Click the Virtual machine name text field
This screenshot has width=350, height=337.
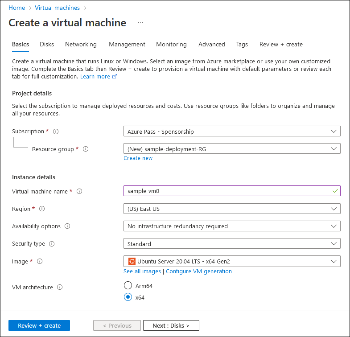pos(227,191)
